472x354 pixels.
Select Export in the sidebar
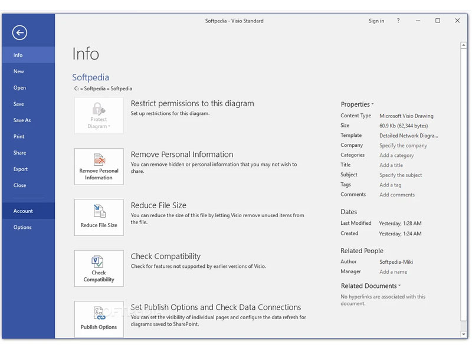point(28,169)
